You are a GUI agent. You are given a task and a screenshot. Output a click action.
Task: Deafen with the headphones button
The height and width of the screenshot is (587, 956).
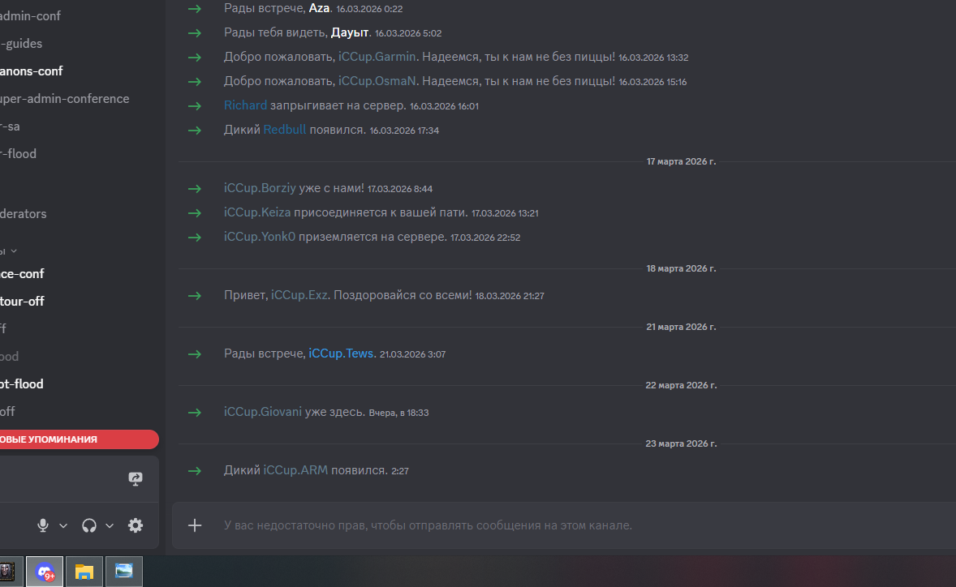click(89, 525)
